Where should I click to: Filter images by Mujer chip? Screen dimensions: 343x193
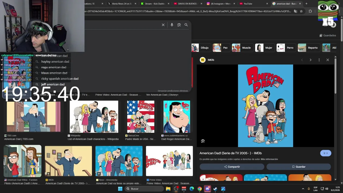pyautogui.click(x=264, y=48)
